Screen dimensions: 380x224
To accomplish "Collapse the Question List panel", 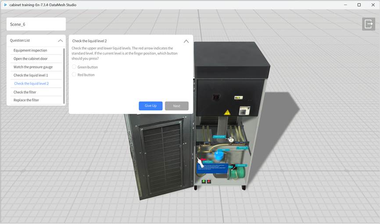I will 60,40.
